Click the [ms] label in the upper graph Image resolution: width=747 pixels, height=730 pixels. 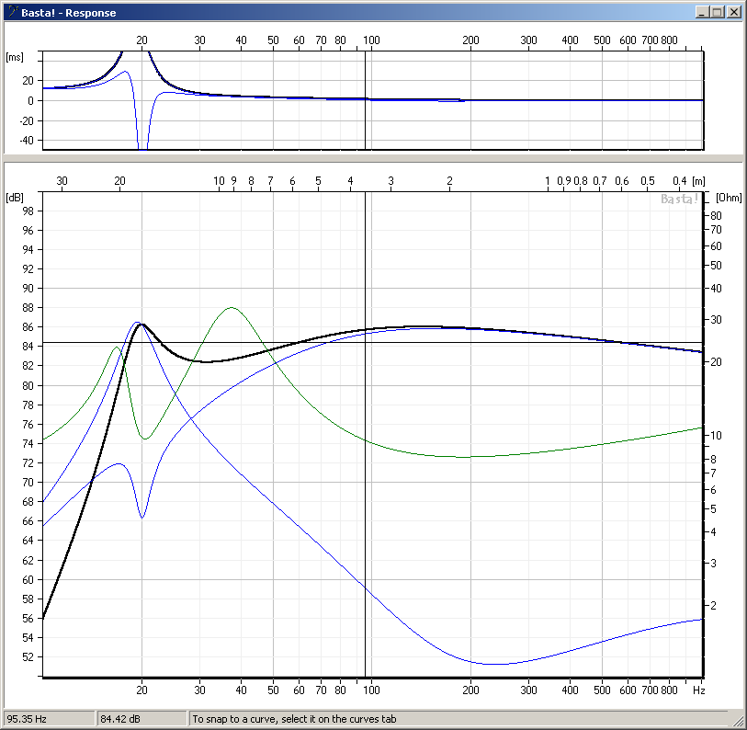[15, 57]
